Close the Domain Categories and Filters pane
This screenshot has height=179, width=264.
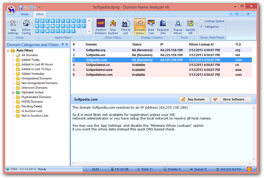point(67,44)
